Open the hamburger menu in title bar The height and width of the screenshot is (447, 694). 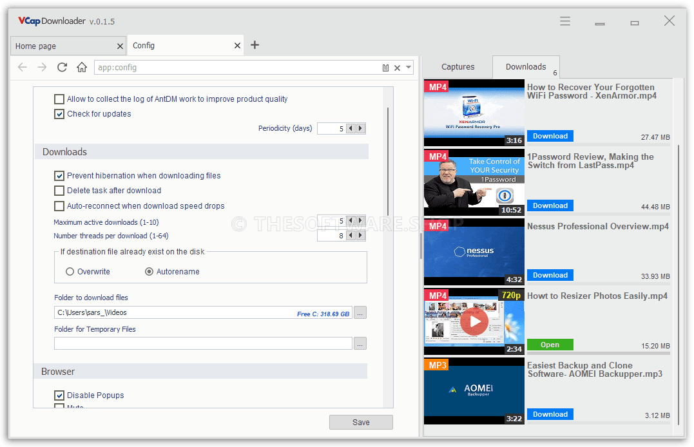[x=564, y=21]
